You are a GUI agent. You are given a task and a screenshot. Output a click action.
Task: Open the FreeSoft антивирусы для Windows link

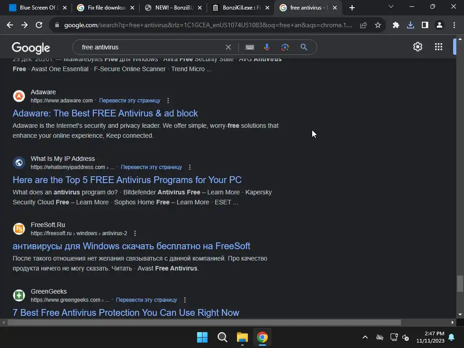[x=131, y=246]
